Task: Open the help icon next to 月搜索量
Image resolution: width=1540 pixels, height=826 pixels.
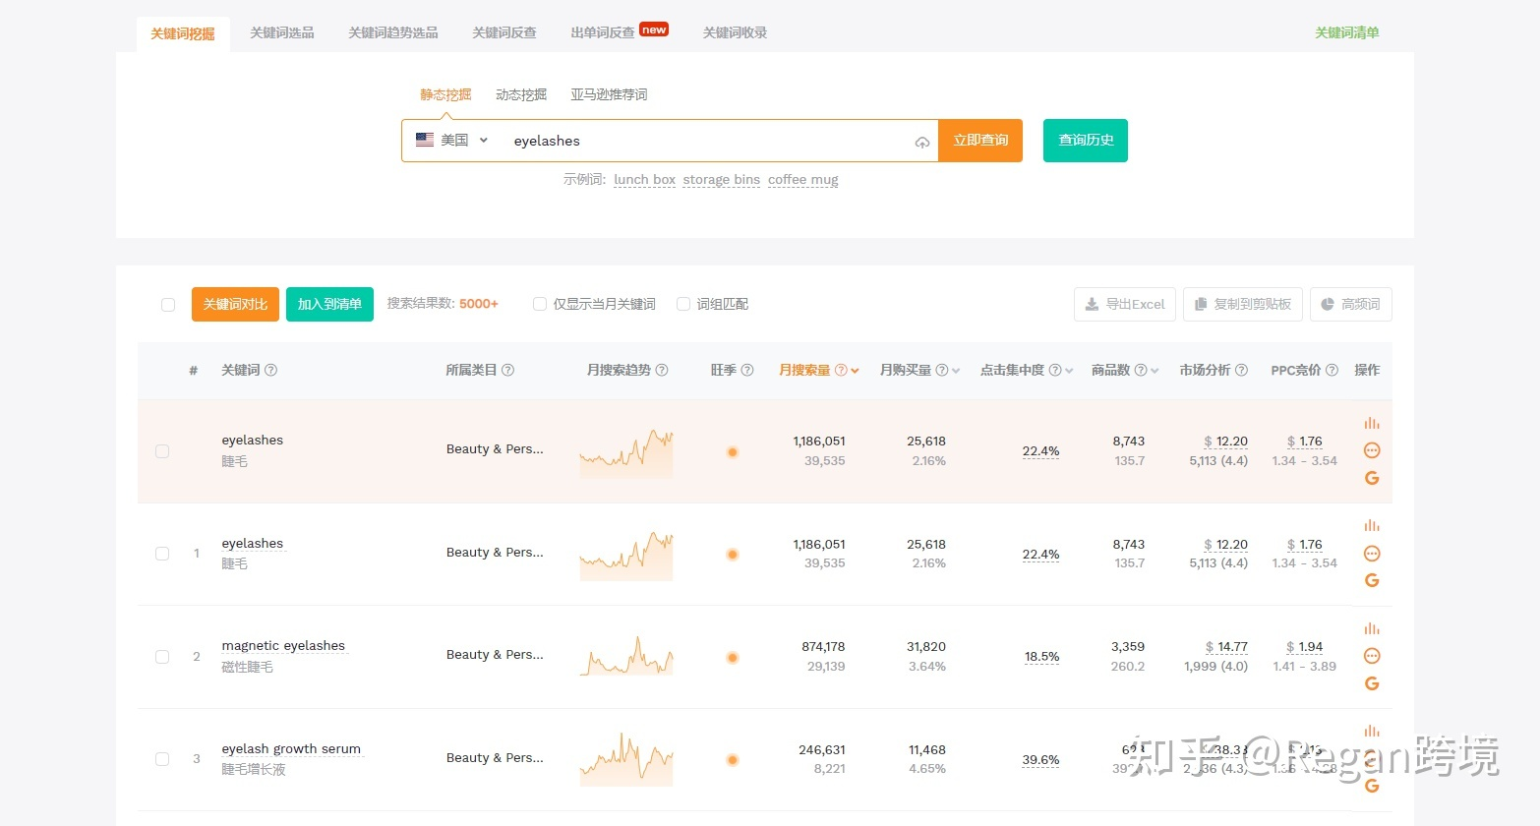Action: coord(842,370)
